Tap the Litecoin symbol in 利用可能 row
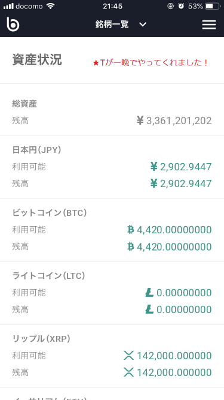This screenshot has height=400, width=224. (149, 293)
